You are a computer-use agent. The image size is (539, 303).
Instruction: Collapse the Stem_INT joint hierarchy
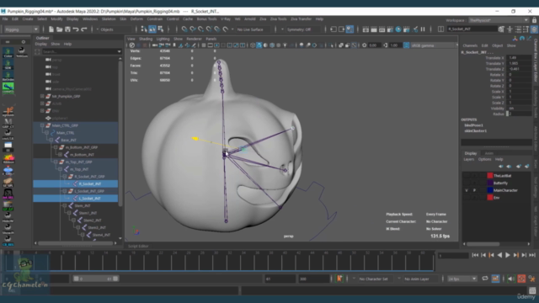(x=65, y=205)
